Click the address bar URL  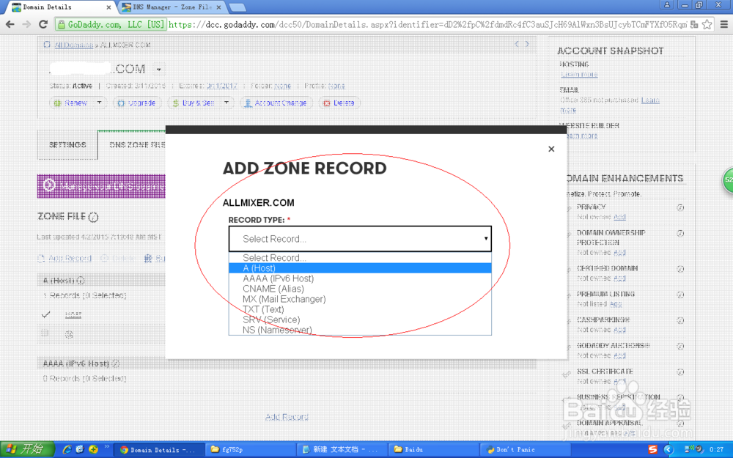click(x=427, y=24)
